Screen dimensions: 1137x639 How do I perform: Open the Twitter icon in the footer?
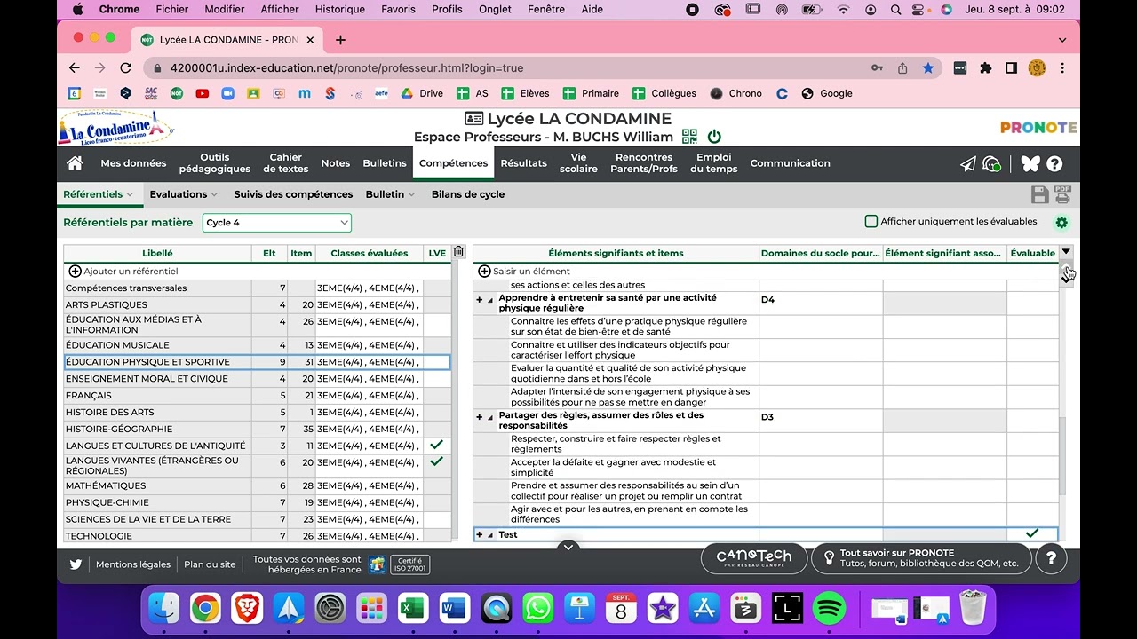[76, 564]
